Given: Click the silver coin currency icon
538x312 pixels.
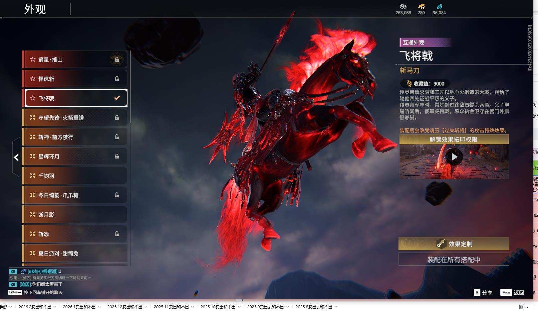Looking at the screenshot, I should [403, 6].
